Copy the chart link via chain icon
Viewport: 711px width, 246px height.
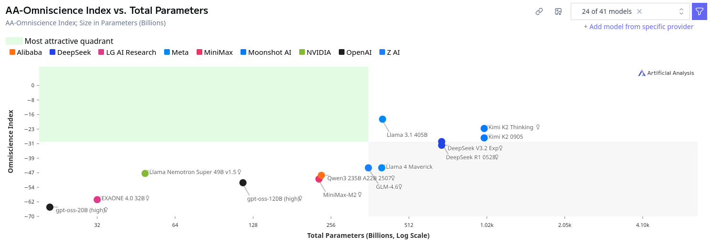[539, 11]
